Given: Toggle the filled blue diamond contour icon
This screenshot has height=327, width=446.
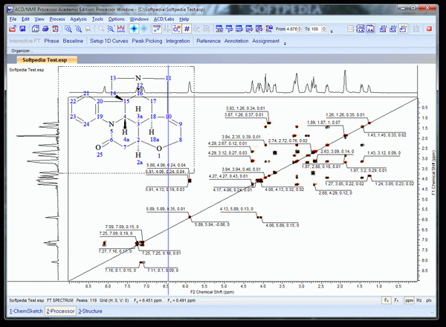Looking at the screenshot, I should (x=134, y=29).
